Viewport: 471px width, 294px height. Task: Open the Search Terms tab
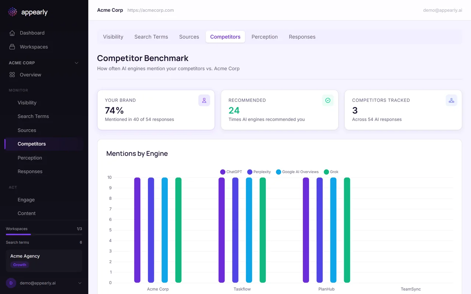(151, 37)
